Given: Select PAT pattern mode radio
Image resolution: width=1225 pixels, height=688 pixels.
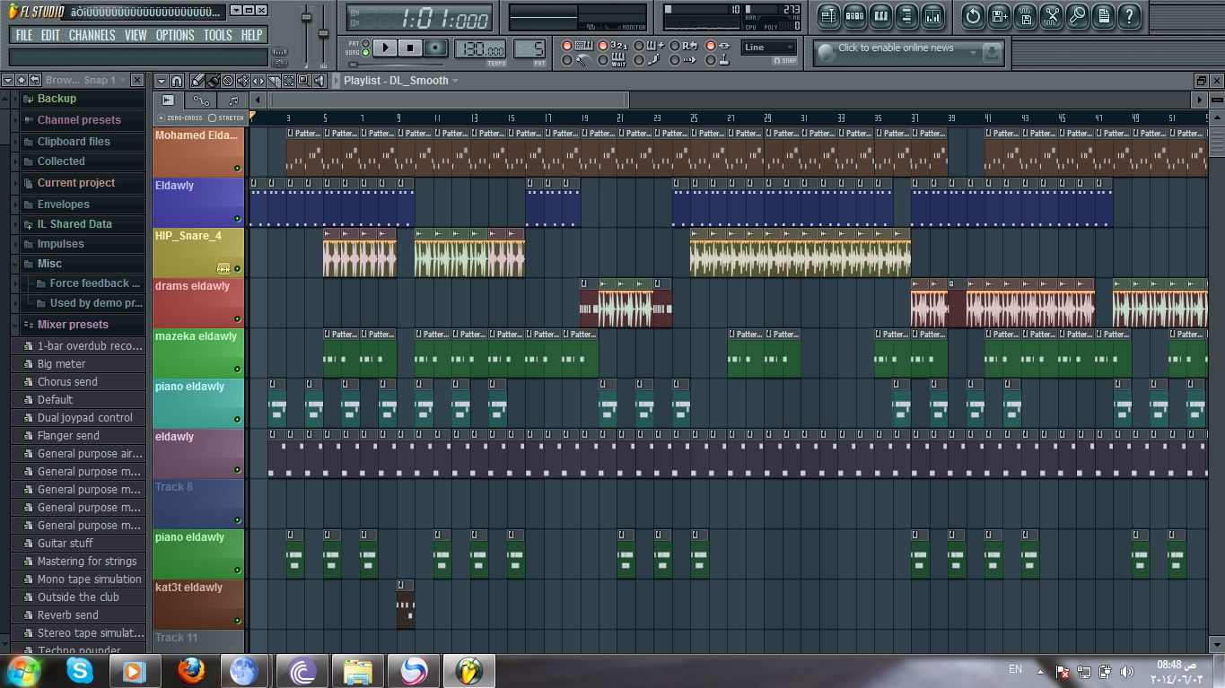Looking at the screenshot, I should (x=365, y=43).
